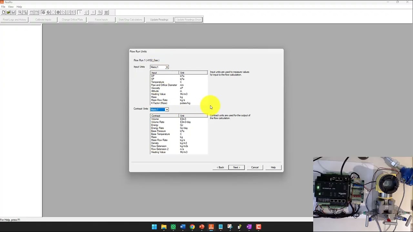Select the Energy Rate row

click(179, 128)
